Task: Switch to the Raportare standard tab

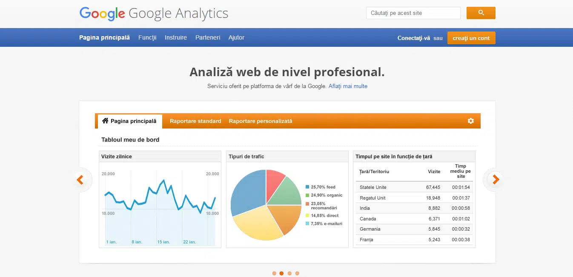Action: [x=195, y=121]
